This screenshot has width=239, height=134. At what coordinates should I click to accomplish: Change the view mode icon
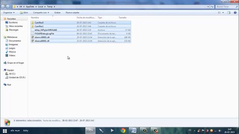tap(219, 13)
